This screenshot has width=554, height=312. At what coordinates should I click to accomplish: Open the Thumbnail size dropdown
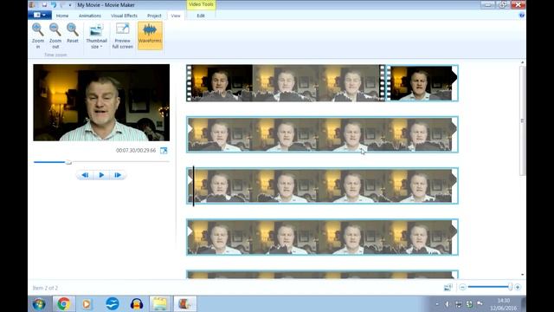(96, 36)
